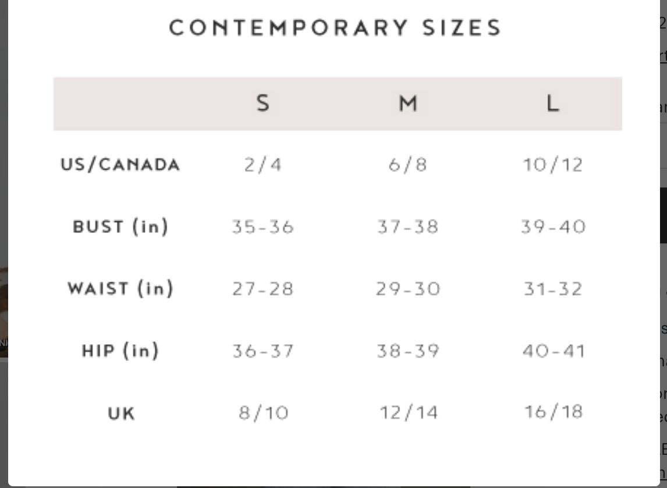Click the 6/8 US size cell
The height and width of the screenshot is (488, 667).
pos(408,165)
